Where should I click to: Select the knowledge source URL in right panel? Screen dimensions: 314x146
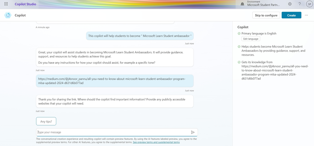tap(275, 73)
